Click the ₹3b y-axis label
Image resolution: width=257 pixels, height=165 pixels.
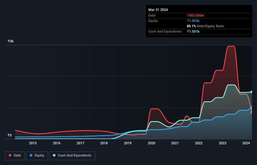[11, 41]
